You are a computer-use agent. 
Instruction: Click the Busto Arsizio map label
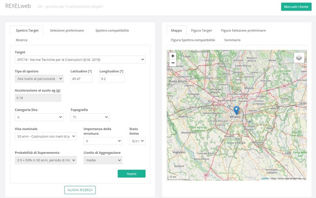(178, 81)
